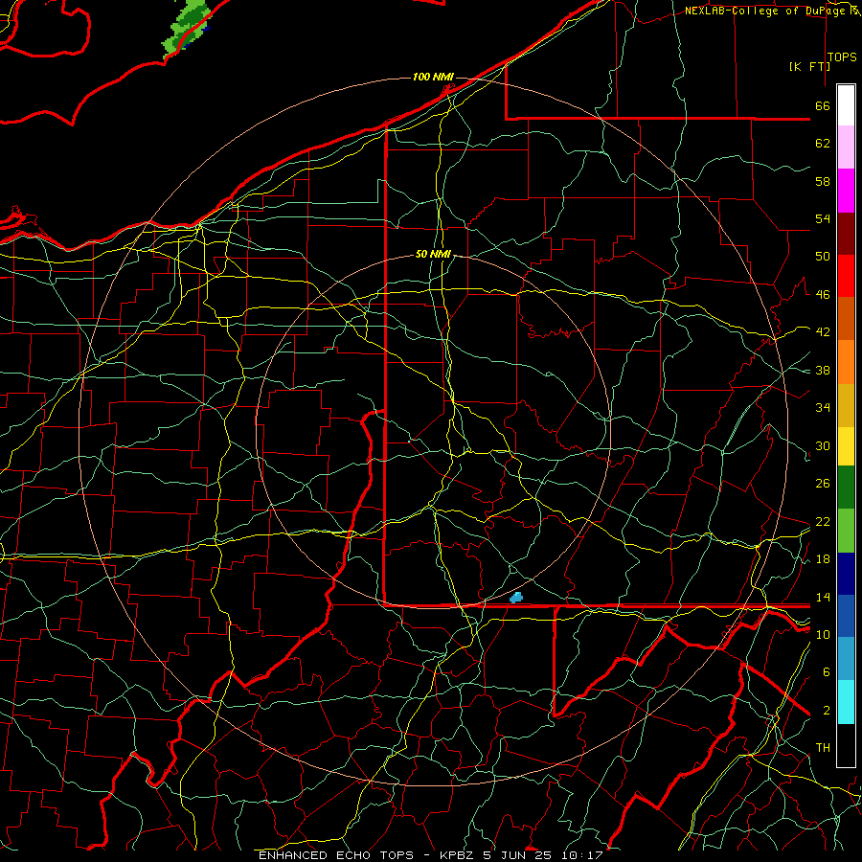This screenshot has width=862, height=862.
Task: Click the gold legend swatch near 34
Action: point(846,405)
